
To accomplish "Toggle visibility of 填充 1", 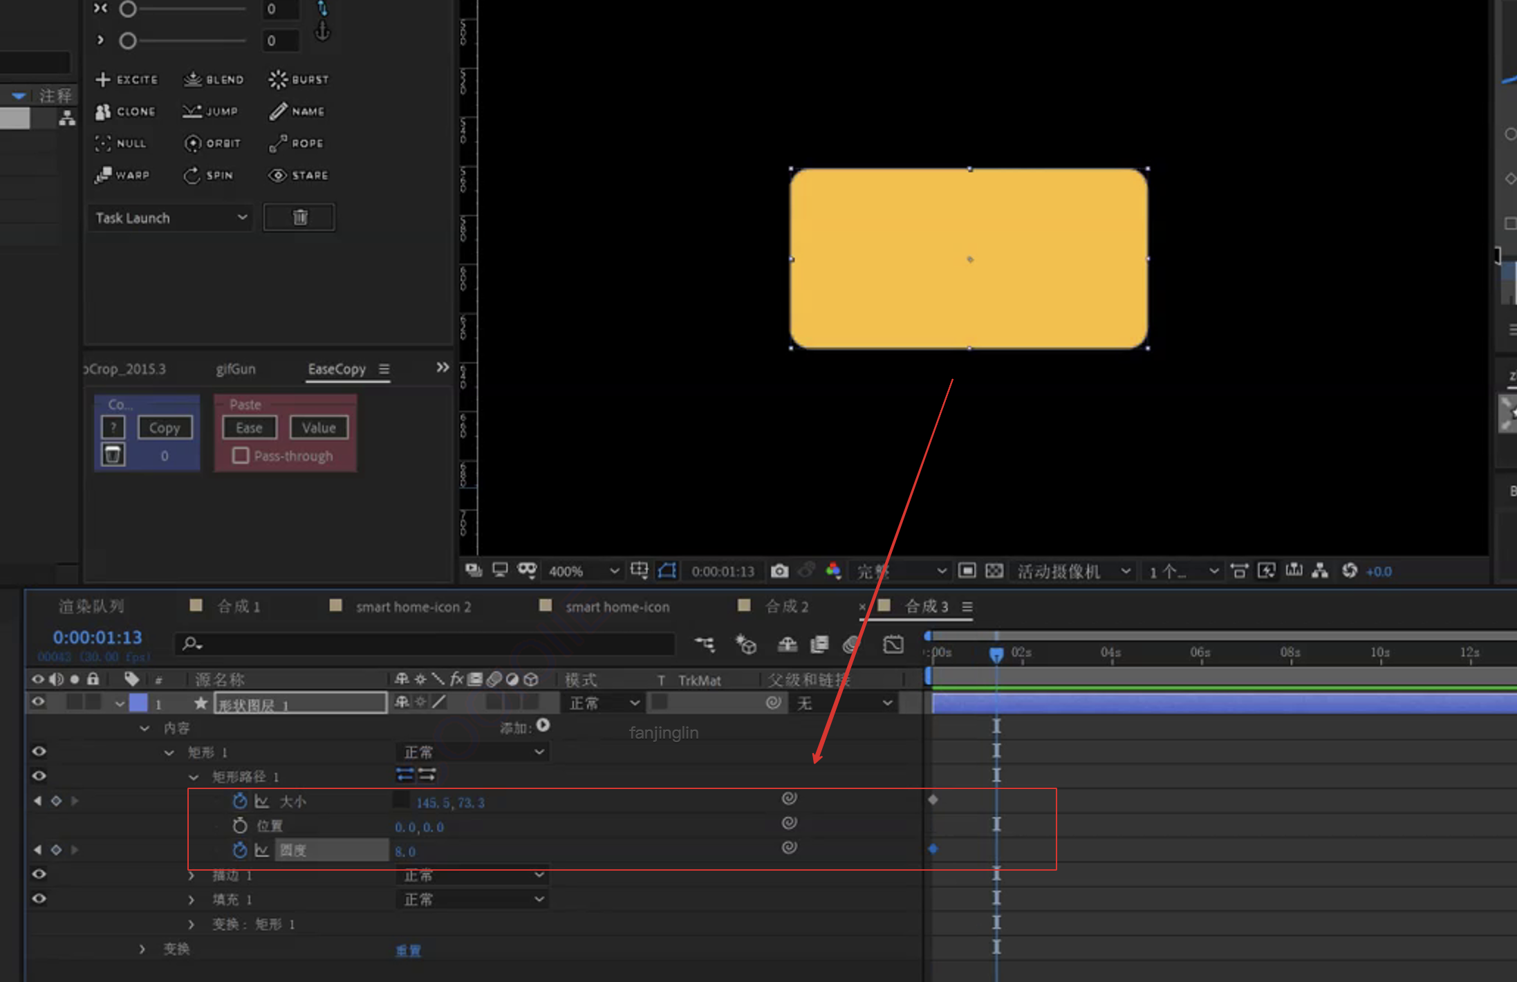I will coord(39,899).
